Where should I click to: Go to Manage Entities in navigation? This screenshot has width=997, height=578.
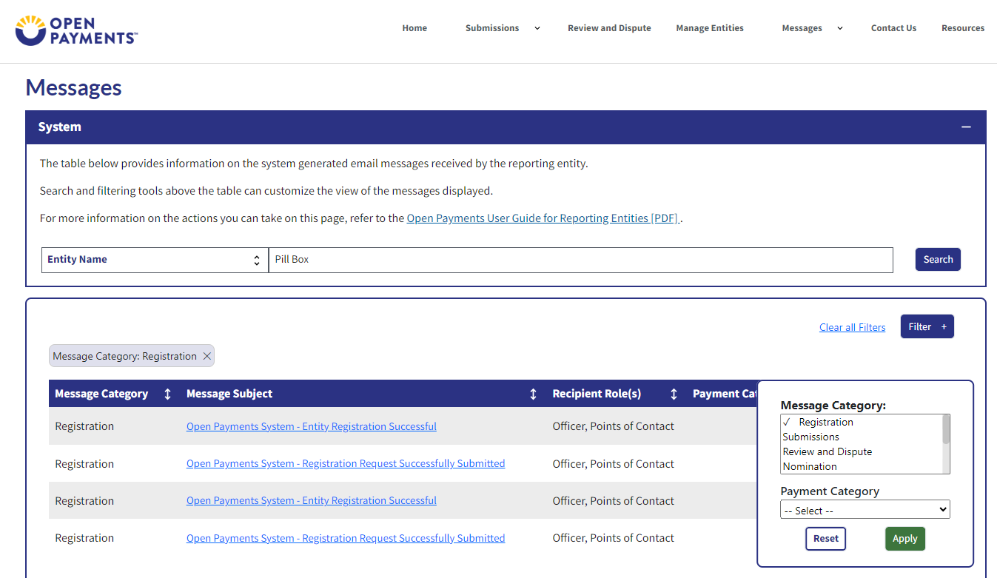click(709, 28)
